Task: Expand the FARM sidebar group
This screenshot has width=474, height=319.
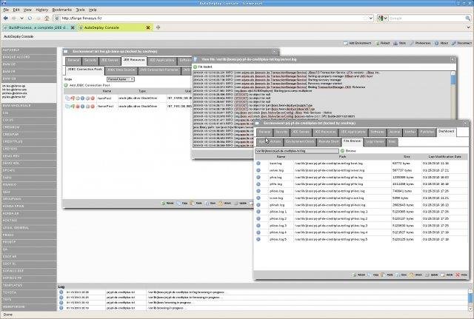Action: [x=29, y=178]
